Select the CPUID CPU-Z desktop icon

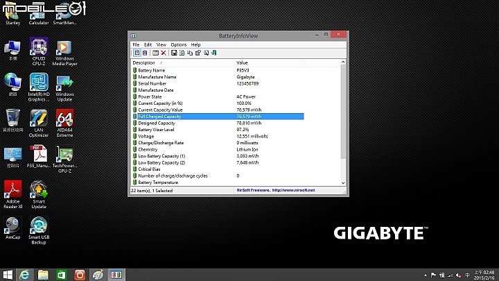[39, 51]
